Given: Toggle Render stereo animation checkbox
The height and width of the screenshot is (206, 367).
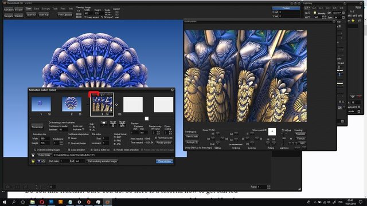Looking at the screenshot, I should point(115,150).
